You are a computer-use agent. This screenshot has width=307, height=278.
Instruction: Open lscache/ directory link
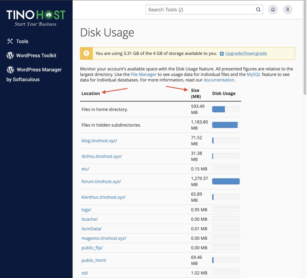click(89, 219)
